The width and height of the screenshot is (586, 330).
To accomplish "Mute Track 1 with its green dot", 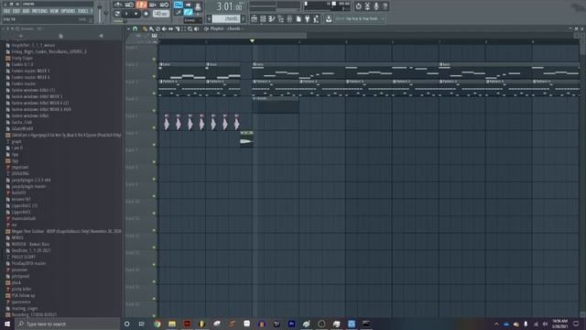I will [154, 59].
